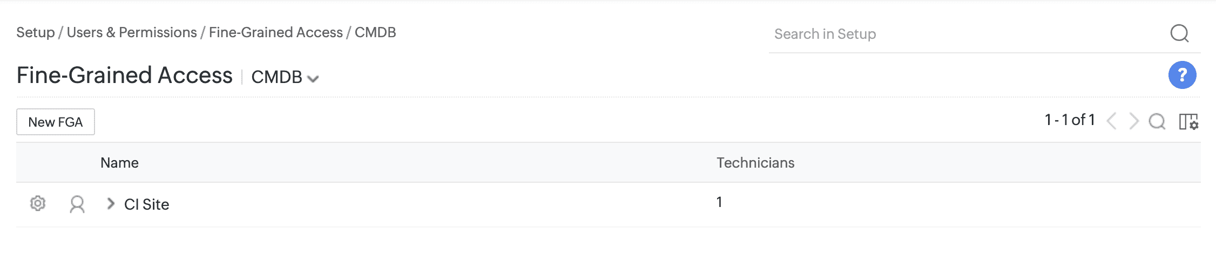1216x276 pixels.
Task: Click the gear icon for CI Site
Action: click(x=38, y=204)
